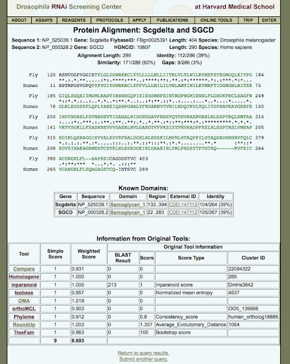
Task: Open the ABOUT menu item
Action: coord(19,20)
